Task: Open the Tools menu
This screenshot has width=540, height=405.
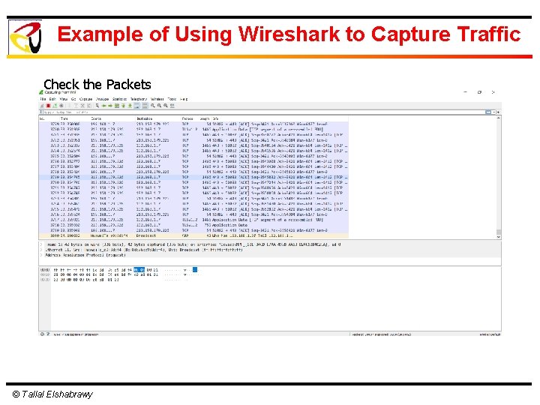Action: point(172,99)
